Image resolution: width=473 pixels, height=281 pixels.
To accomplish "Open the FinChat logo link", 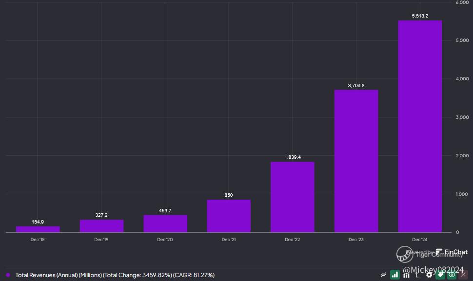I will pos(452,252).
